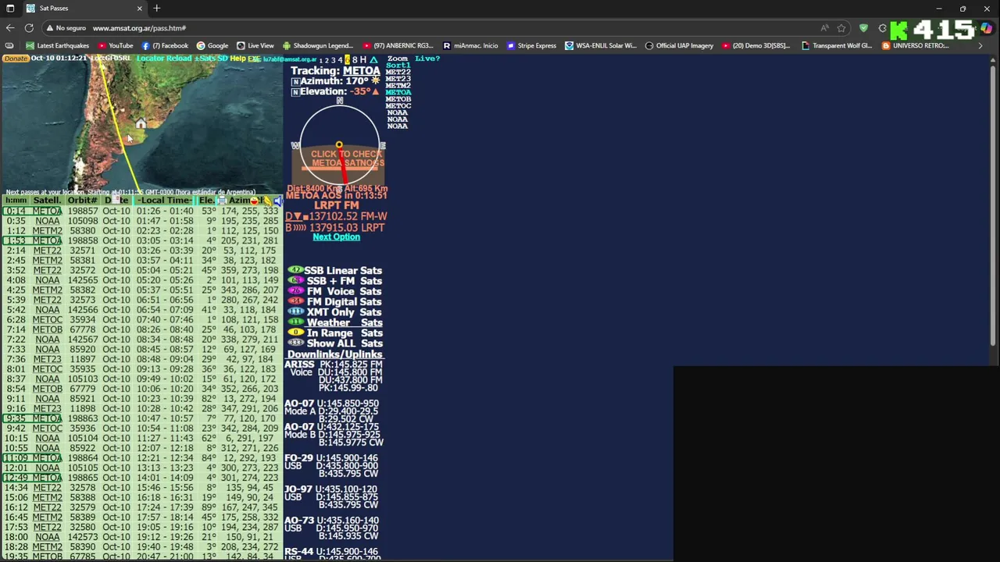The height and width of the screenshot is (562, 1000).
Task: Click highlighted map size number 6
Action: [347, 59]
